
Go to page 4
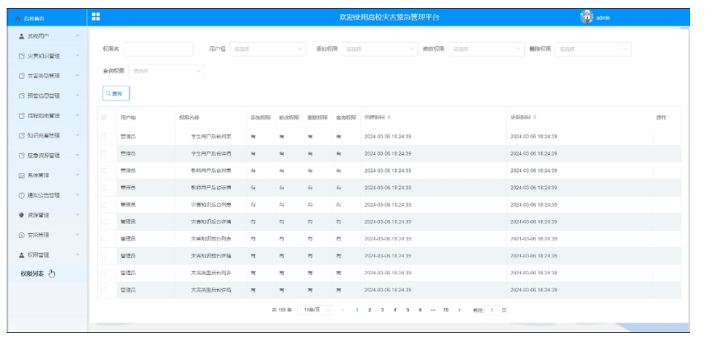click(395, 310)
